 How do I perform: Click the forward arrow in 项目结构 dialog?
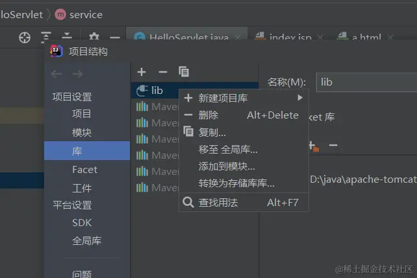pos(78,74)
